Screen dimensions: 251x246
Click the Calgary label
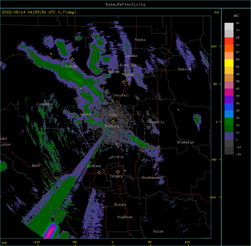(116, 176)
